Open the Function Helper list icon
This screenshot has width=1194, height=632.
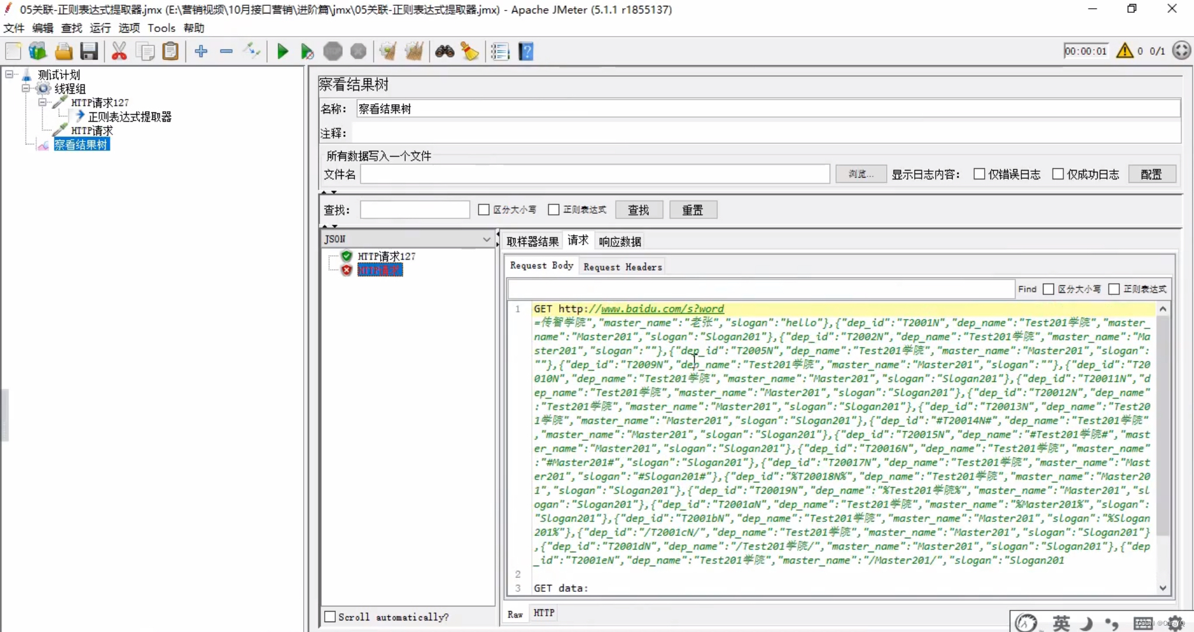[x=500, y=51]
